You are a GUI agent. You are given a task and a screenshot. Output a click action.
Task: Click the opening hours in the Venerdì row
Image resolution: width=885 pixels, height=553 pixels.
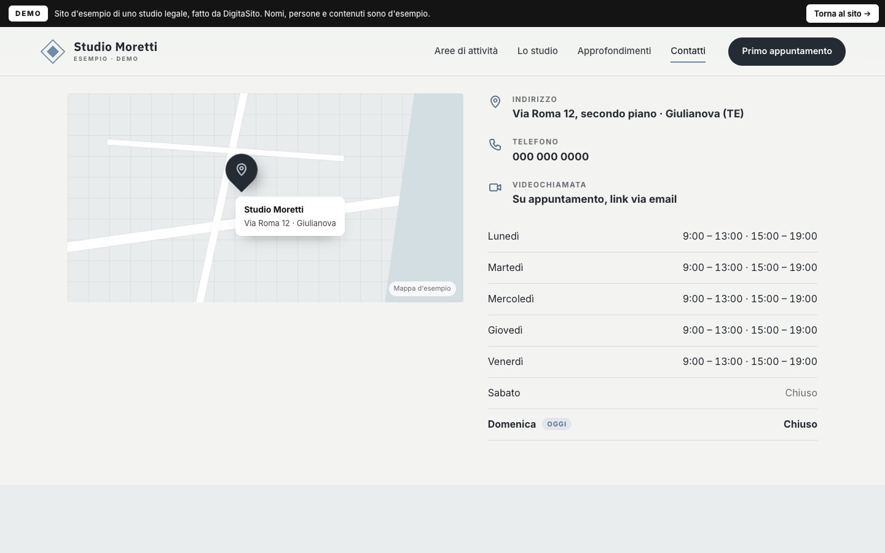click(750, 362)
